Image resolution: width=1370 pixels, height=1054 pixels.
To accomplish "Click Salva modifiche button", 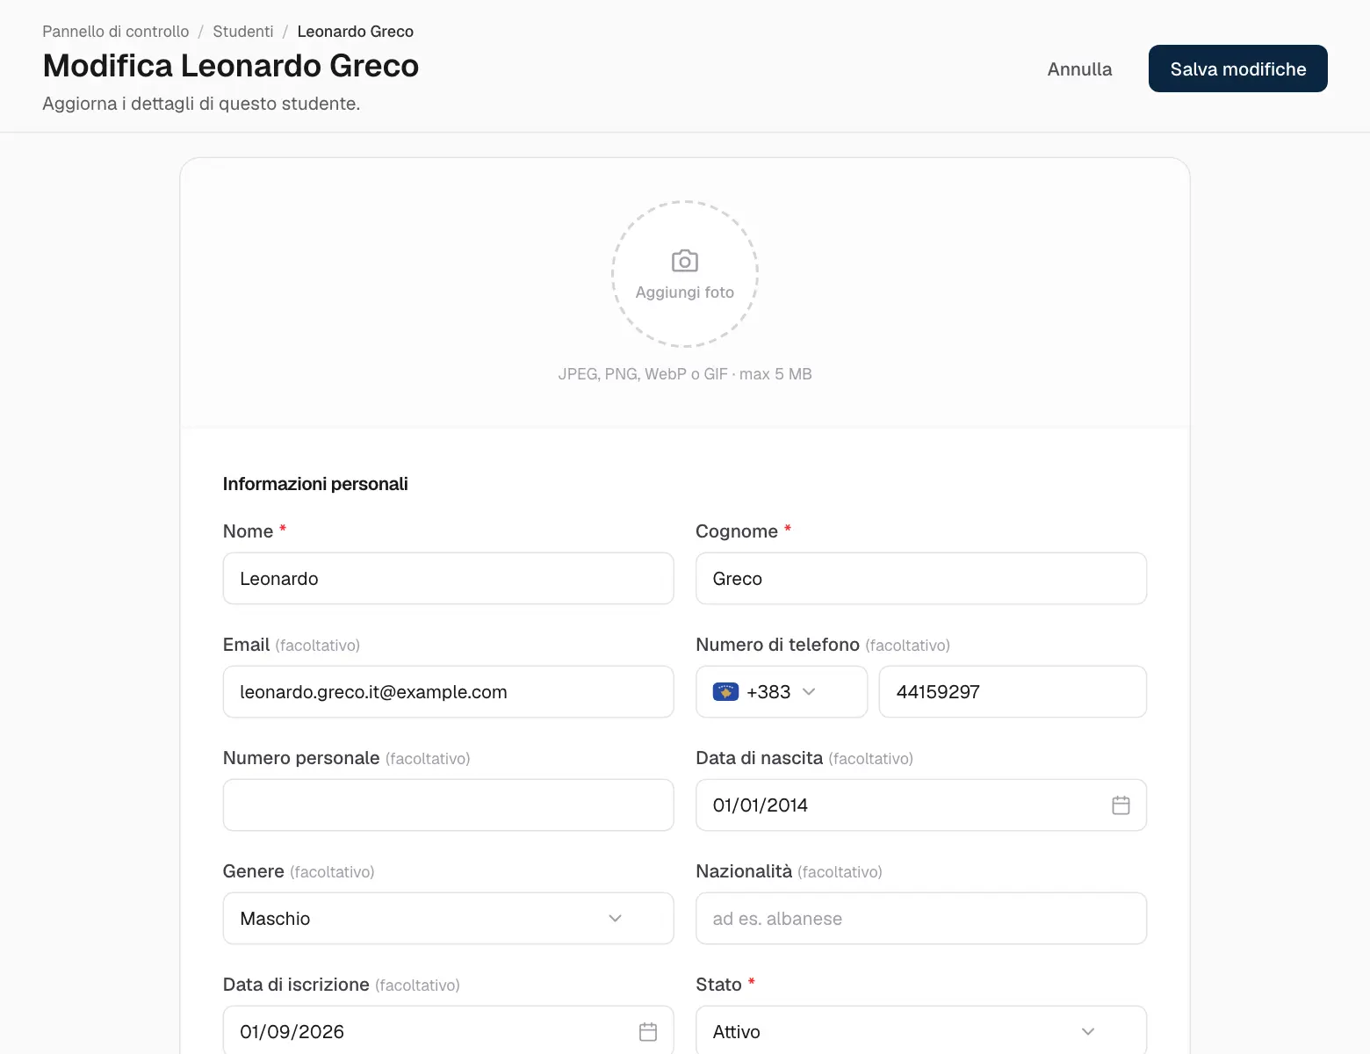I will click(x=1238, y=69).
